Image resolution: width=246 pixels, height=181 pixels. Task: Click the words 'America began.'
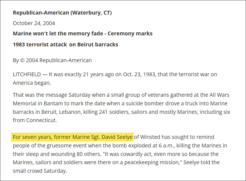click(x=32, y=83)
